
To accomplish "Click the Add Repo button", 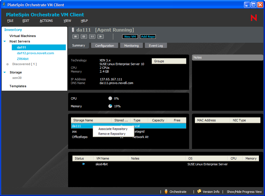I will [x=148, y=37].
